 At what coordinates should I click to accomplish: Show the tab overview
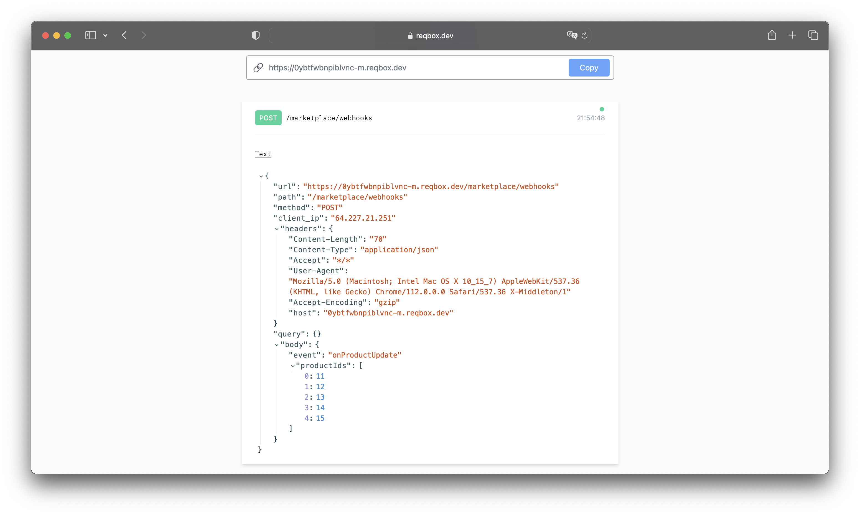(x=813, y=35)
